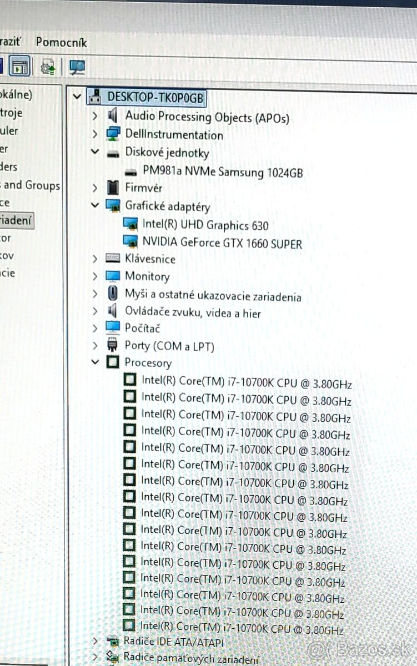
Task: Click the controller icon of Radiče IDE ATA/ATAPI
Action: (x=113, y=642)
